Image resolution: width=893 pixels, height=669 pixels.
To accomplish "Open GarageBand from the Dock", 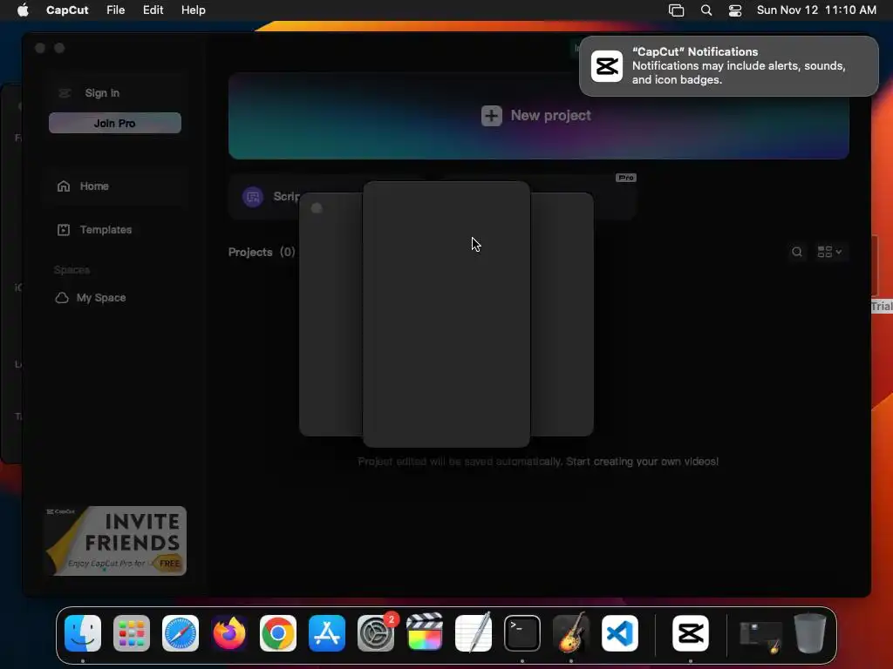I will 571,632.
